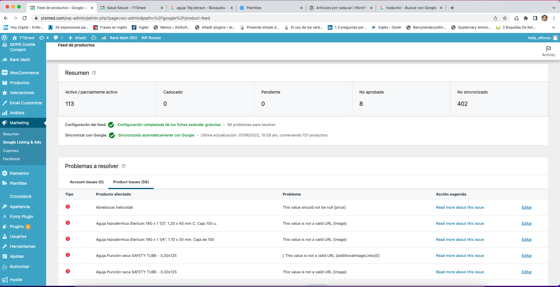This screenshot has width=560, height=287.
Task: Click the Activity flag icon
Action: [548, 49]
